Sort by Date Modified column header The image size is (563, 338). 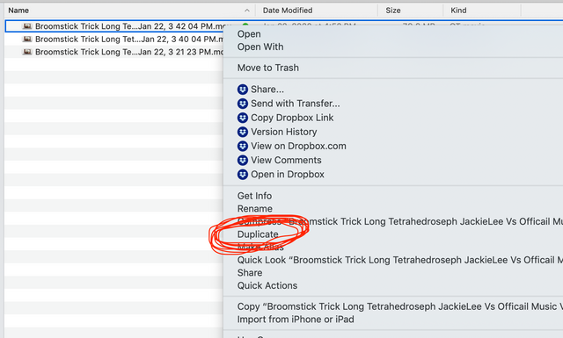tap(288, 11)
